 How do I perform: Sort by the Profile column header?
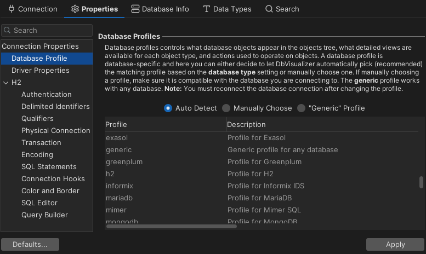click(164, 125)
